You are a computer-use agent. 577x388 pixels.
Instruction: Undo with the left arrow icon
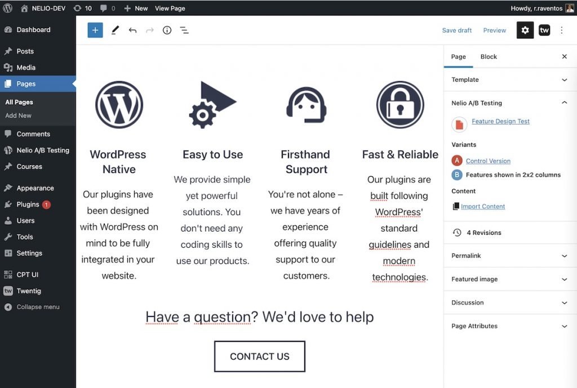click(132, 30)
